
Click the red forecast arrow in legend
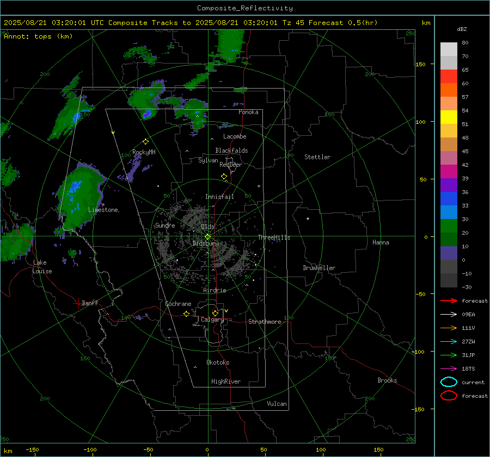tap(449, 301)
